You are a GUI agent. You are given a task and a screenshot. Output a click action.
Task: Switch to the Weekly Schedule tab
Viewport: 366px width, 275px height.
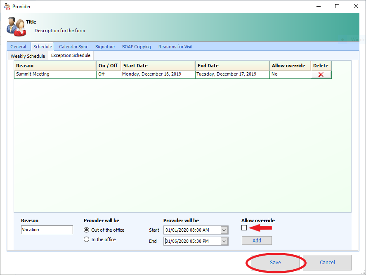tap(27, 56)
